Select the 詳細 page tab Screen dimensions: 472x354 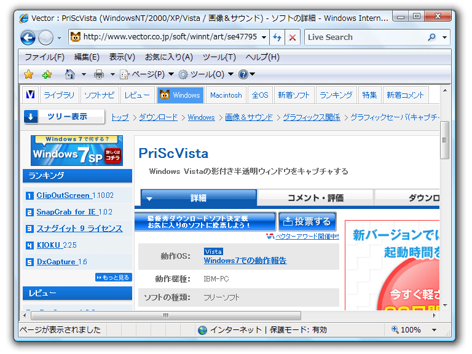tap(199, 198)
